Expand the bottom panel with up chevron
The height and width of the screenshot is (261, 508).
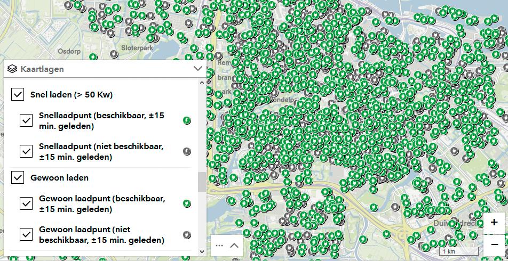[x=234, y=246]
